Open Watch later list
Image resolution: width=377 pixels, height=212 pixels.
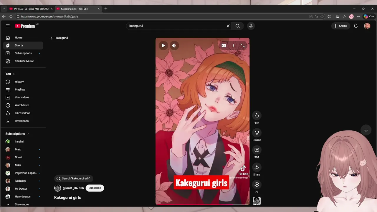(x=23, y=105)
